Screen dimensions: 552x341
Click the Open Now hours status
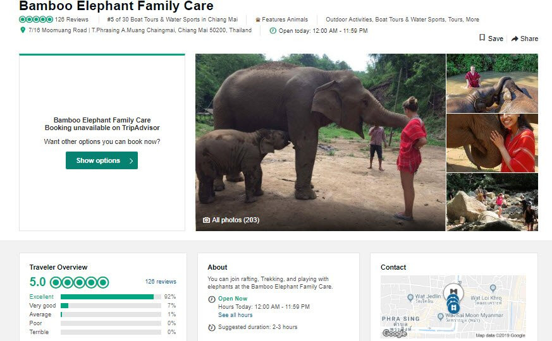pyautogui.click(x=233, y=299)
